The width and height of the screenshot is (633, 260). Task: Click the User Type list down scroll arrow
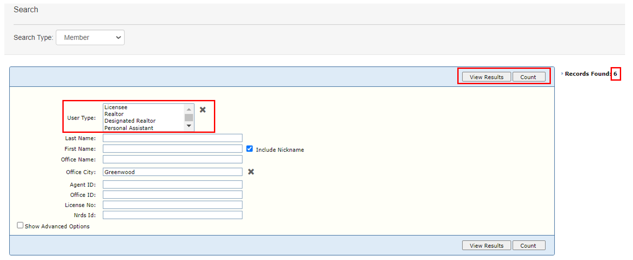189,126
